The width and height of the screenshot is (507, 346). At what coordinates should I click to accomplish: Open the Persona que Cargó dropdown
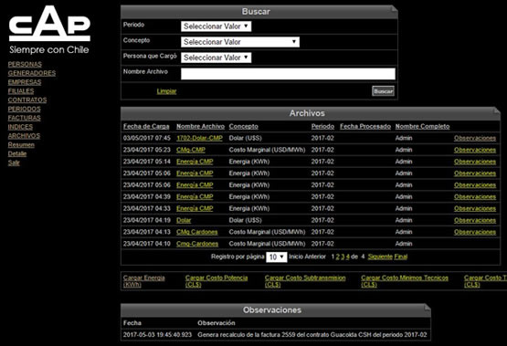[x=216, y=58]
